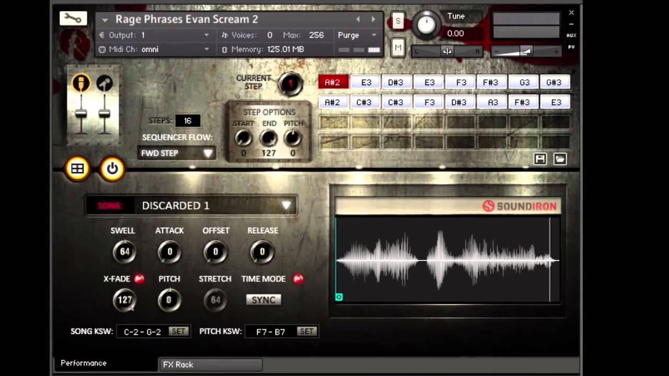This screenshot has width=669, height=376.
Task: Edit the Pitch KSW range field
Action: (x=270, y=331)
